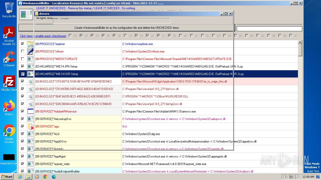Close the drivers window
The image size is (321, 180).
230,14
